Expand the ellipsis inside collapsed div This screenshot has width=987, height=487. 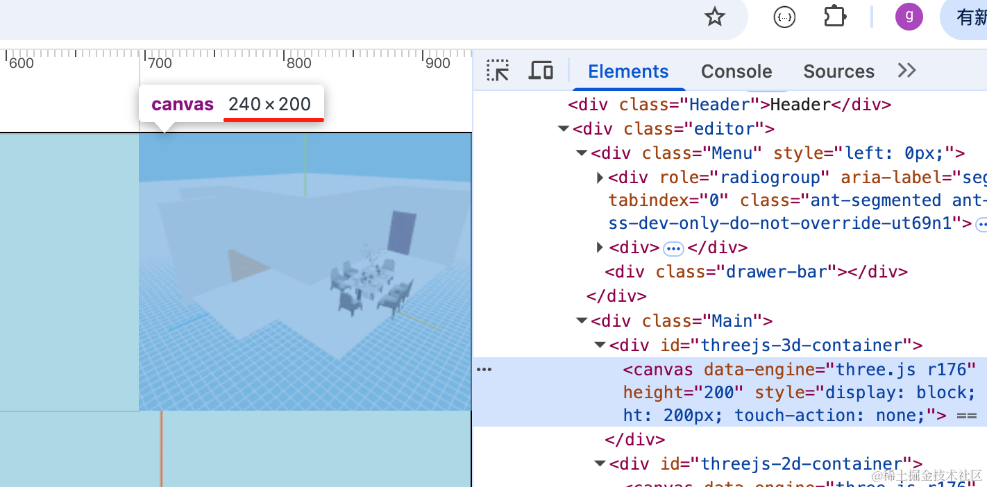673,248
